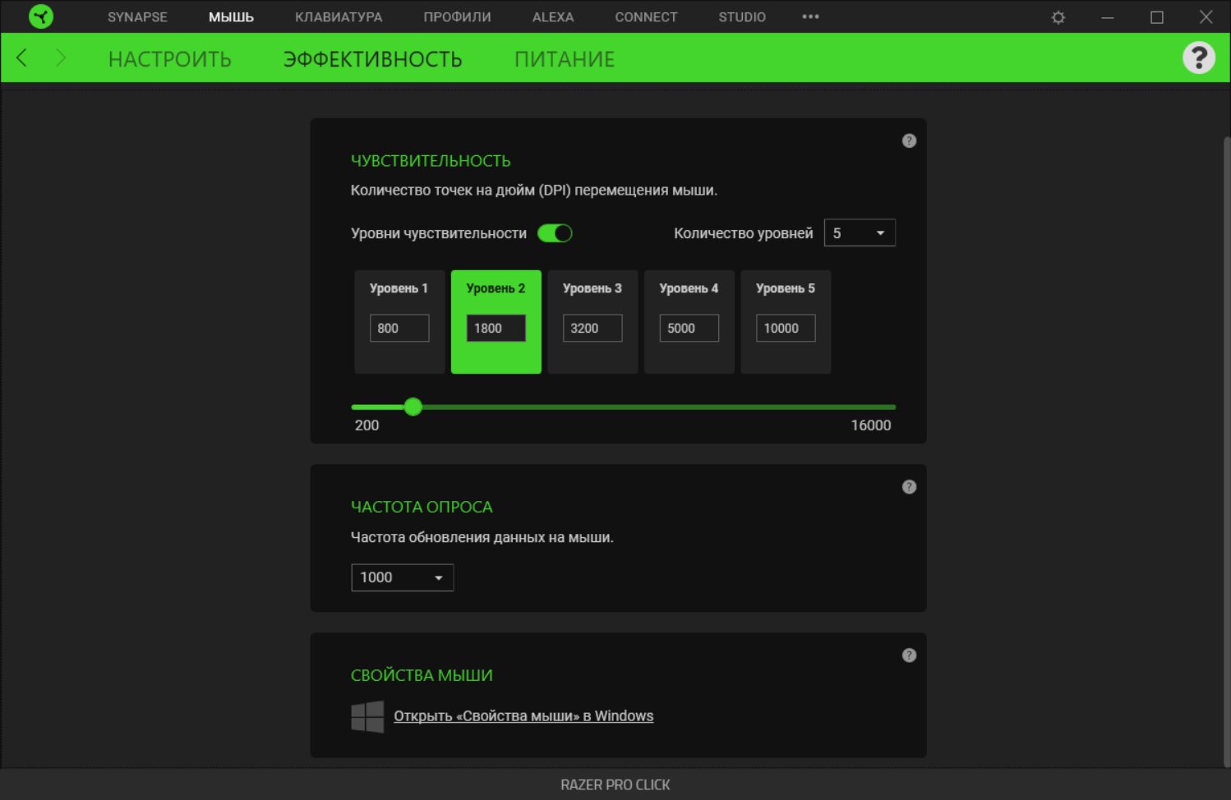1231x800 pixels.
Task: Click the Windows logo icon
Action: pos(367,716)
